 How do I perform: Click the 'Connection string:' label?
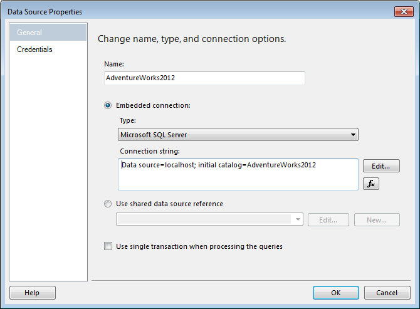click(x=149, y=151)
